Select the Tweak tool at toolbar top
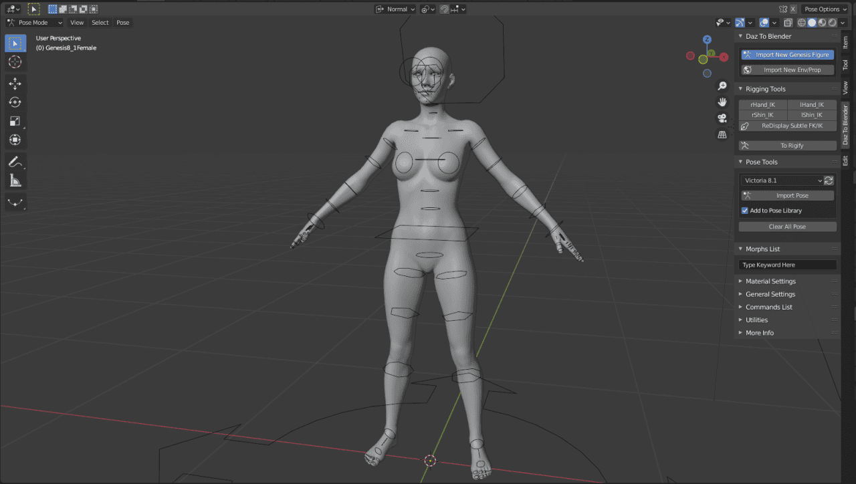856x484 pixels. [15, 43]
